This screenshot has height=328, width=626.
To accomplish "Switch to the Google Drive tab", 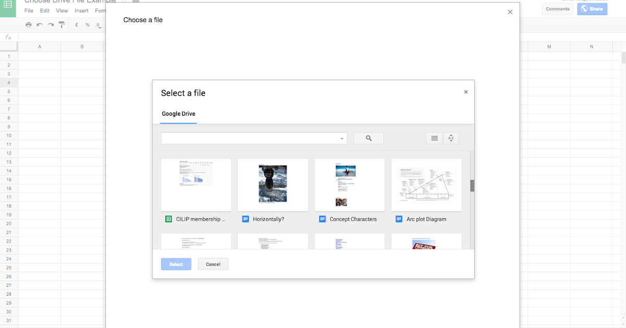I will coord(178,113).
